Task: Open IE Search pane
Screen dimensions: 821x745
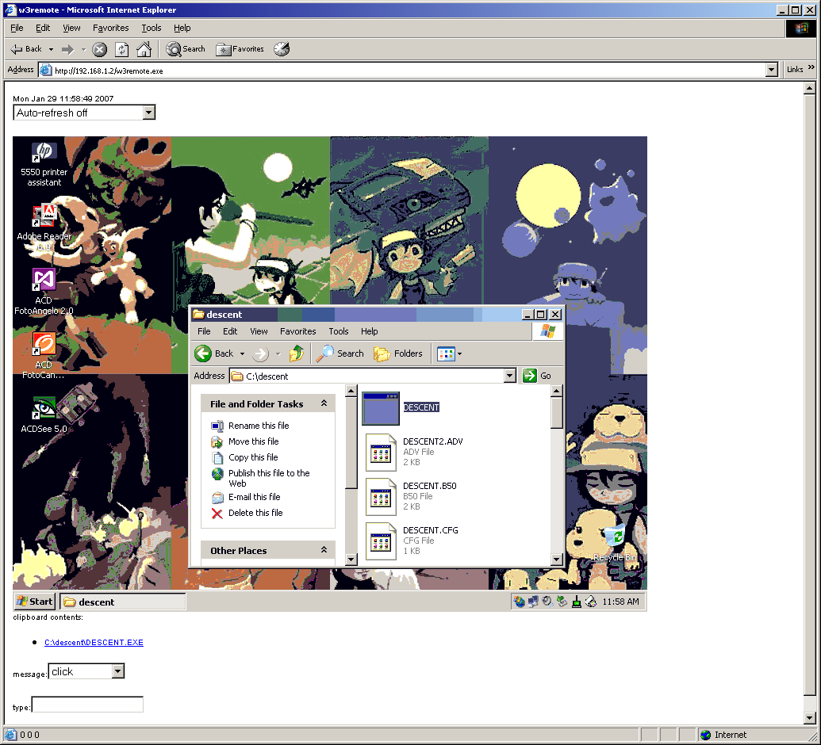Action: (x=186, y=49)
